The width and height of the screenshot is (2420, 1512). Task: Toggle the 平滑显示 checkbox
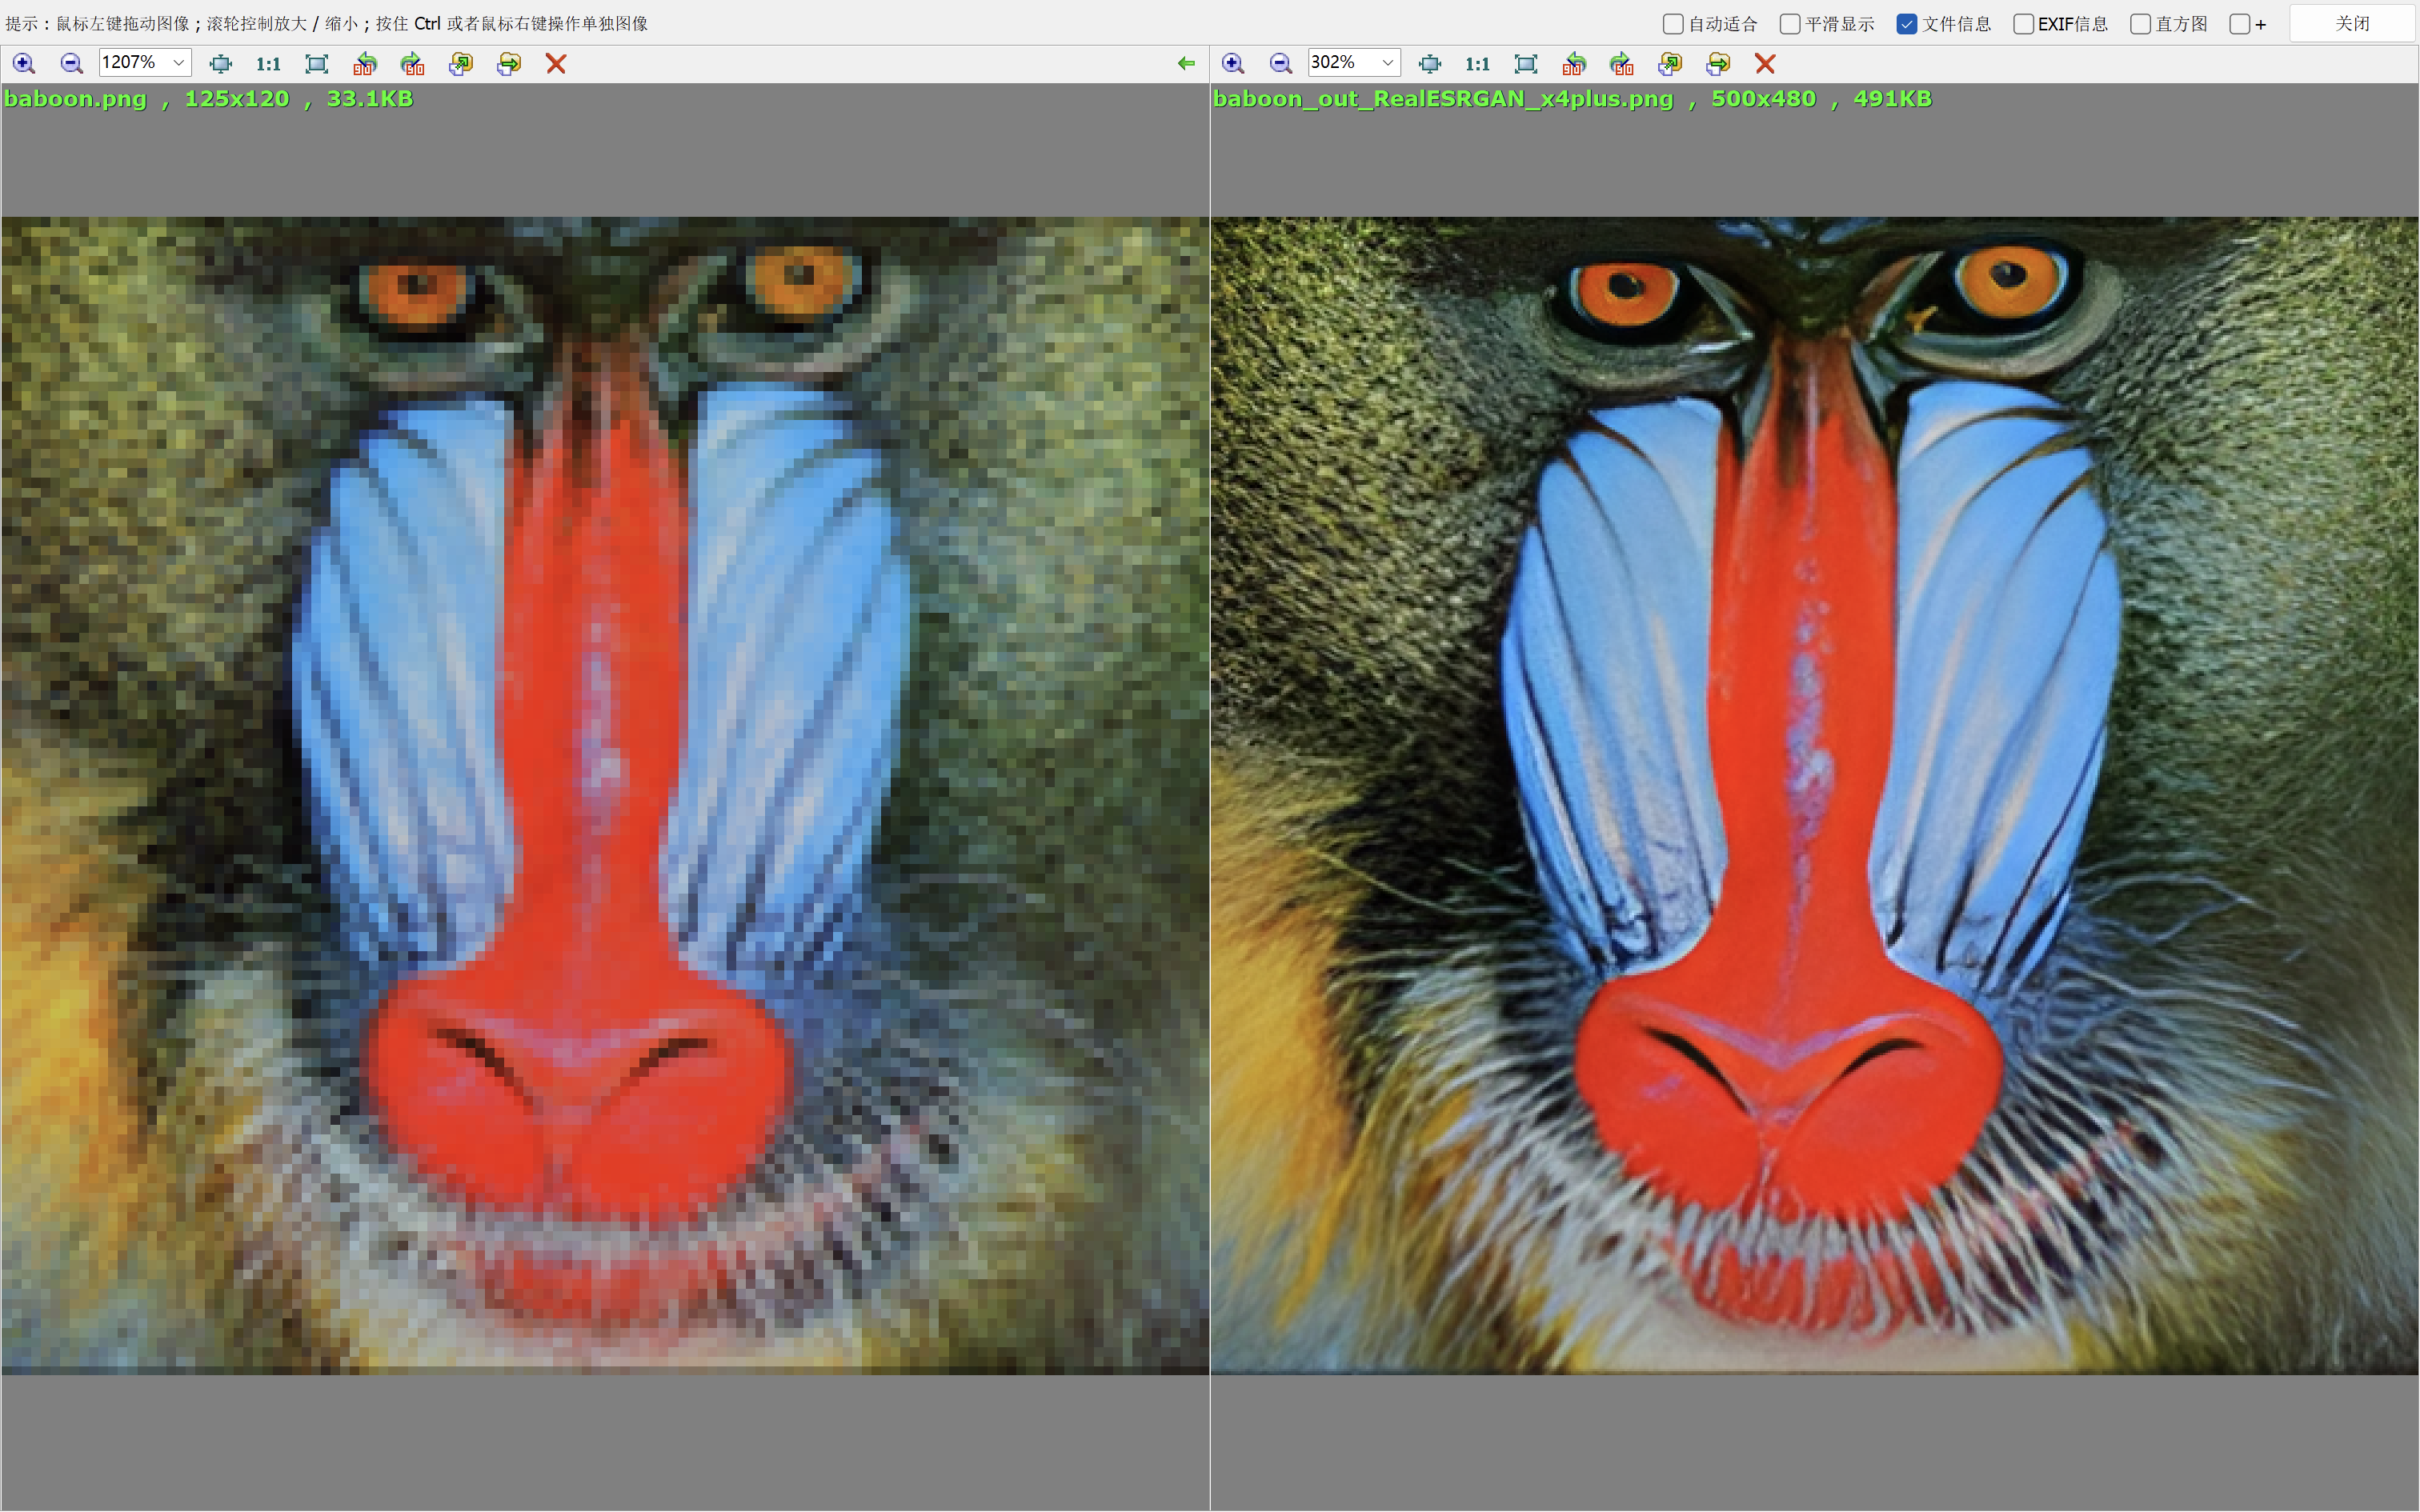tap(1790, 24)
